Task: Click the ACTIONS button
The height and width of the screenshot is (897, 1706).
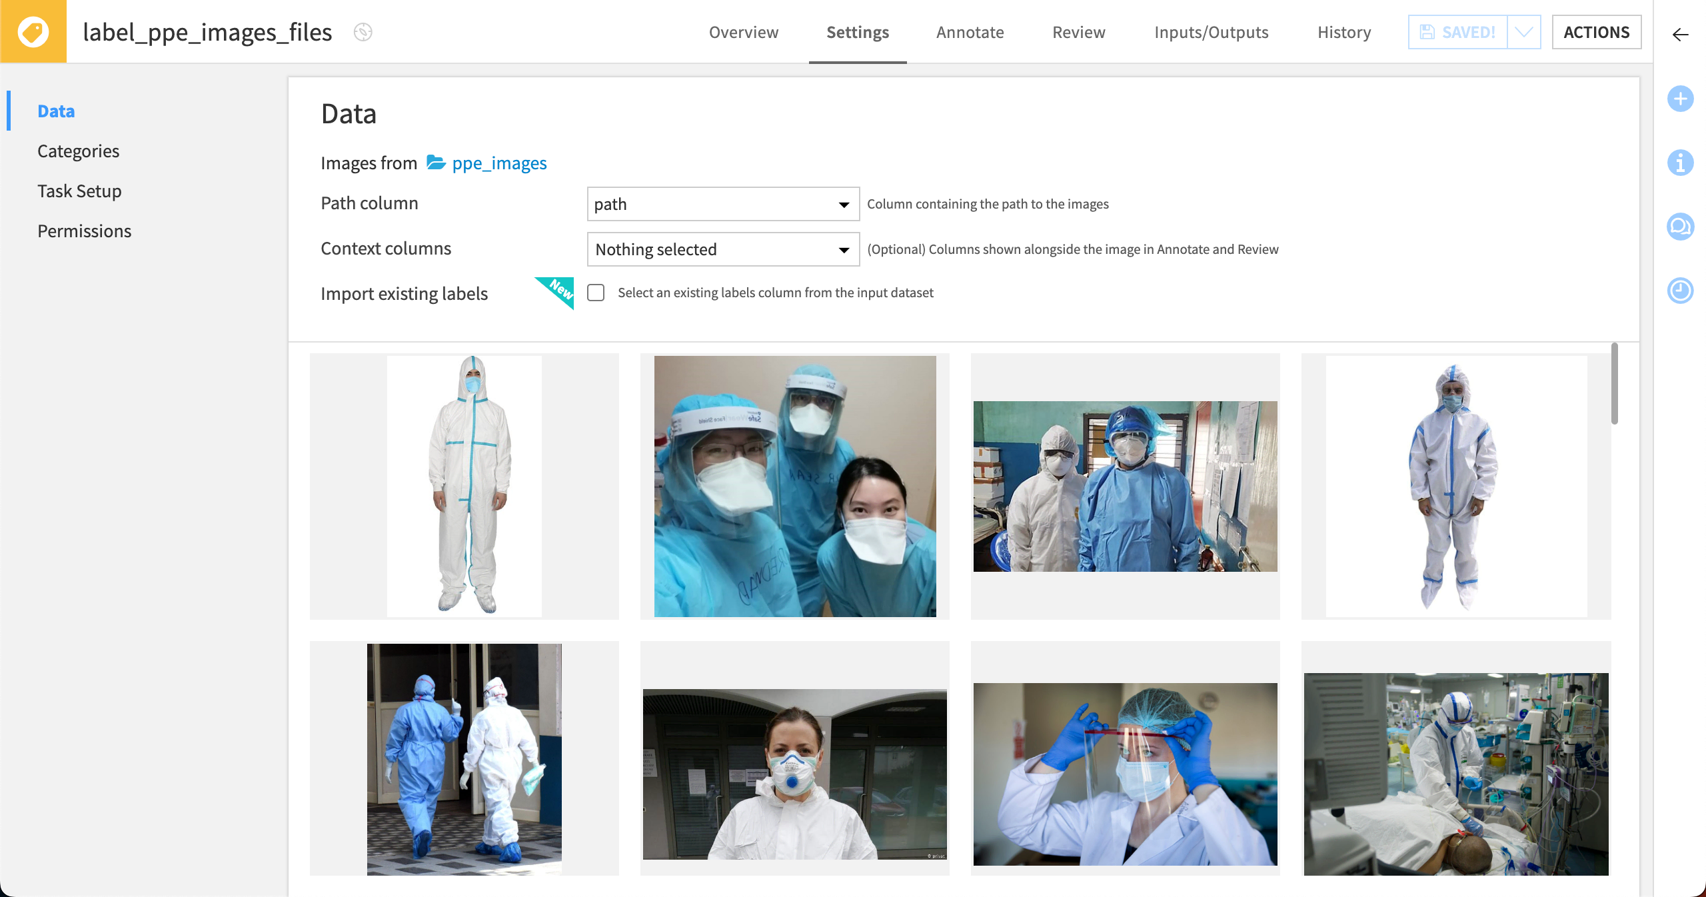Action: 1597,31
